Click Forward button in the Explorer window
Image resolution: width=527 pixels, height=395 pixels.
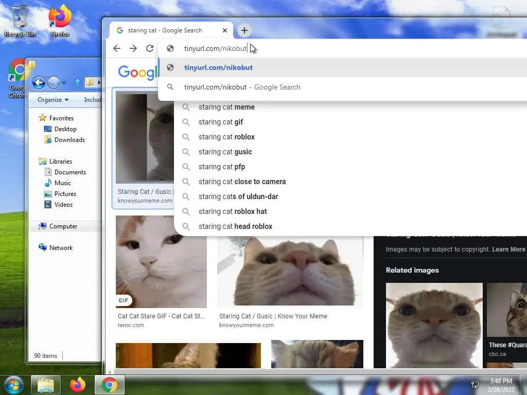coord(54,82)
